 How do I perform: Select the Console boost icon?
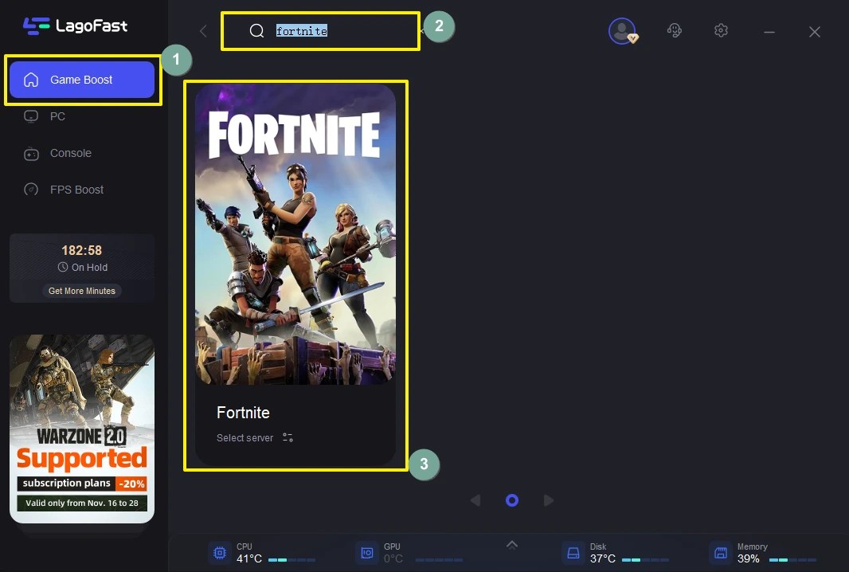tap(32, 153)
